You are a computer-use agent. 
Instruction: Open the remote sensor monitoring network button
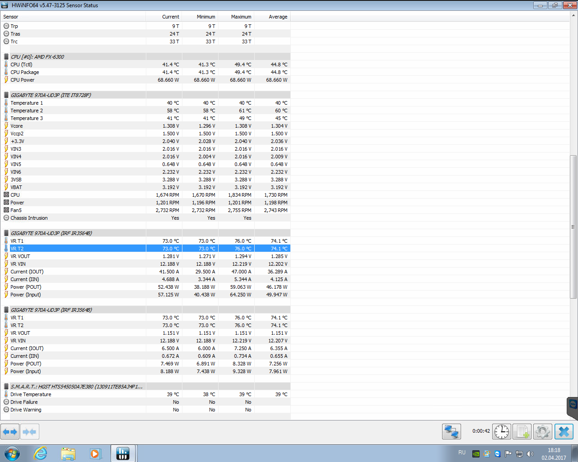tap(452, 432)
